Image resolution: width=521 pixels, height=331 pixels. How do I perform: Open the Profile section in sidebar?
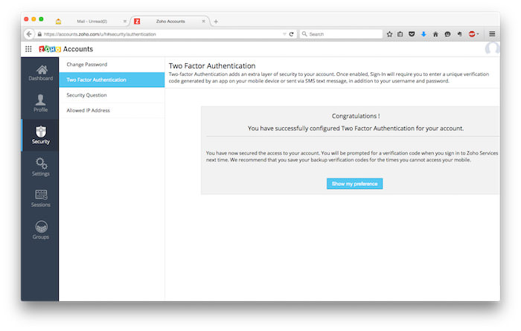[x=40, y=103]
